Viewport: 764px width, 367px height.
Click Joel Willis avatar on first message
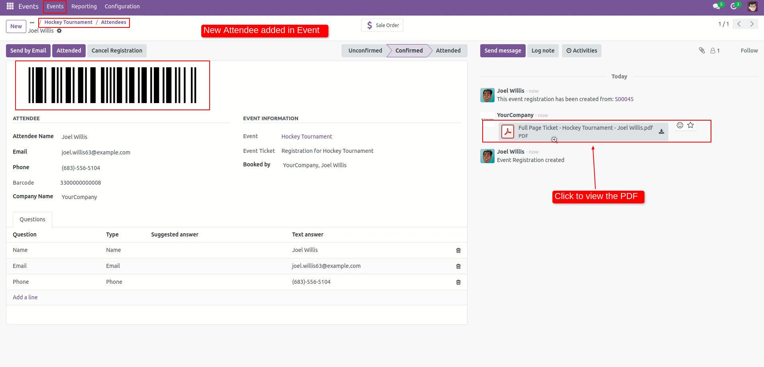[x=487, y=95]
